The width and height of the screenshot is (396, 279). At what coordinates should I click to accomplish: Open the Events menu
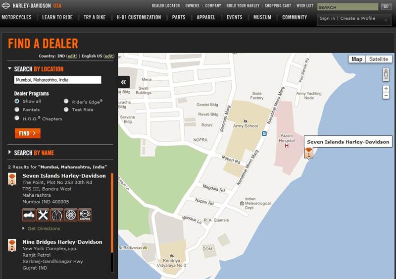pyautogui.click(x=234, y=17)
